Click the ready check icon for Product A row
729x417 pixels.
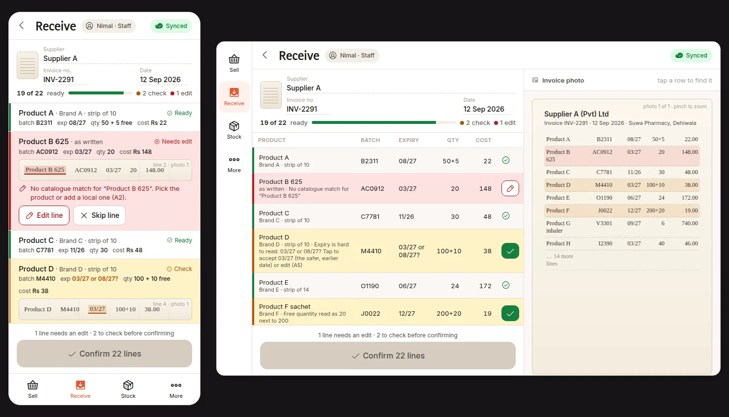(x=506, y=160)
